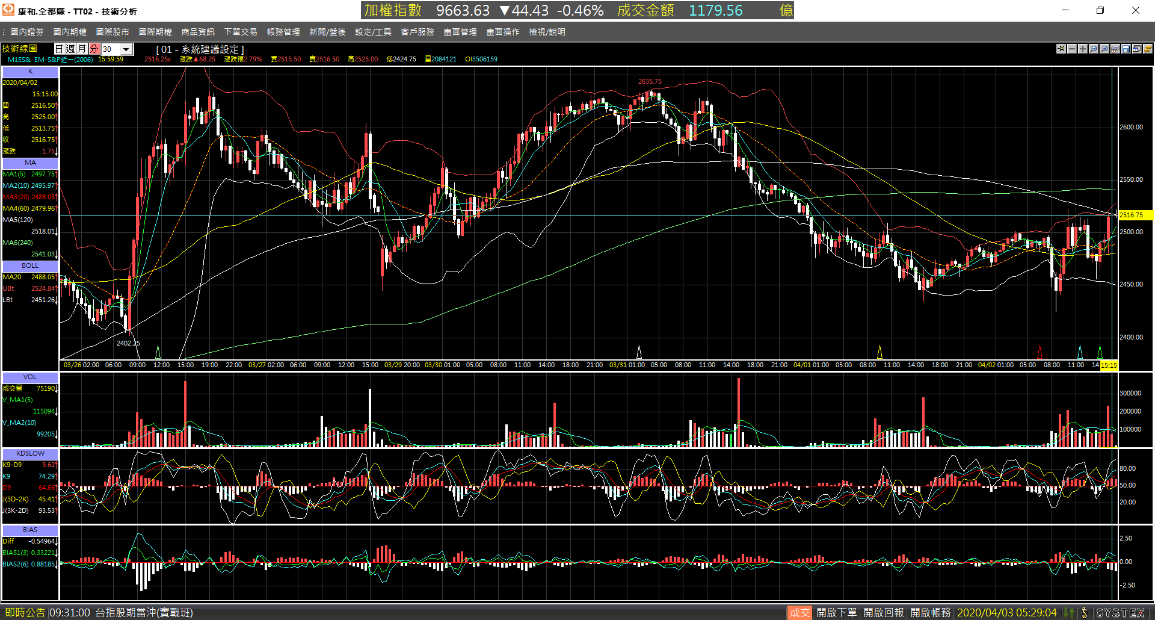Click the UBt Bollinger upper band legend
This screenshot has height=620, width=1155.
click(x=8, y=288)
